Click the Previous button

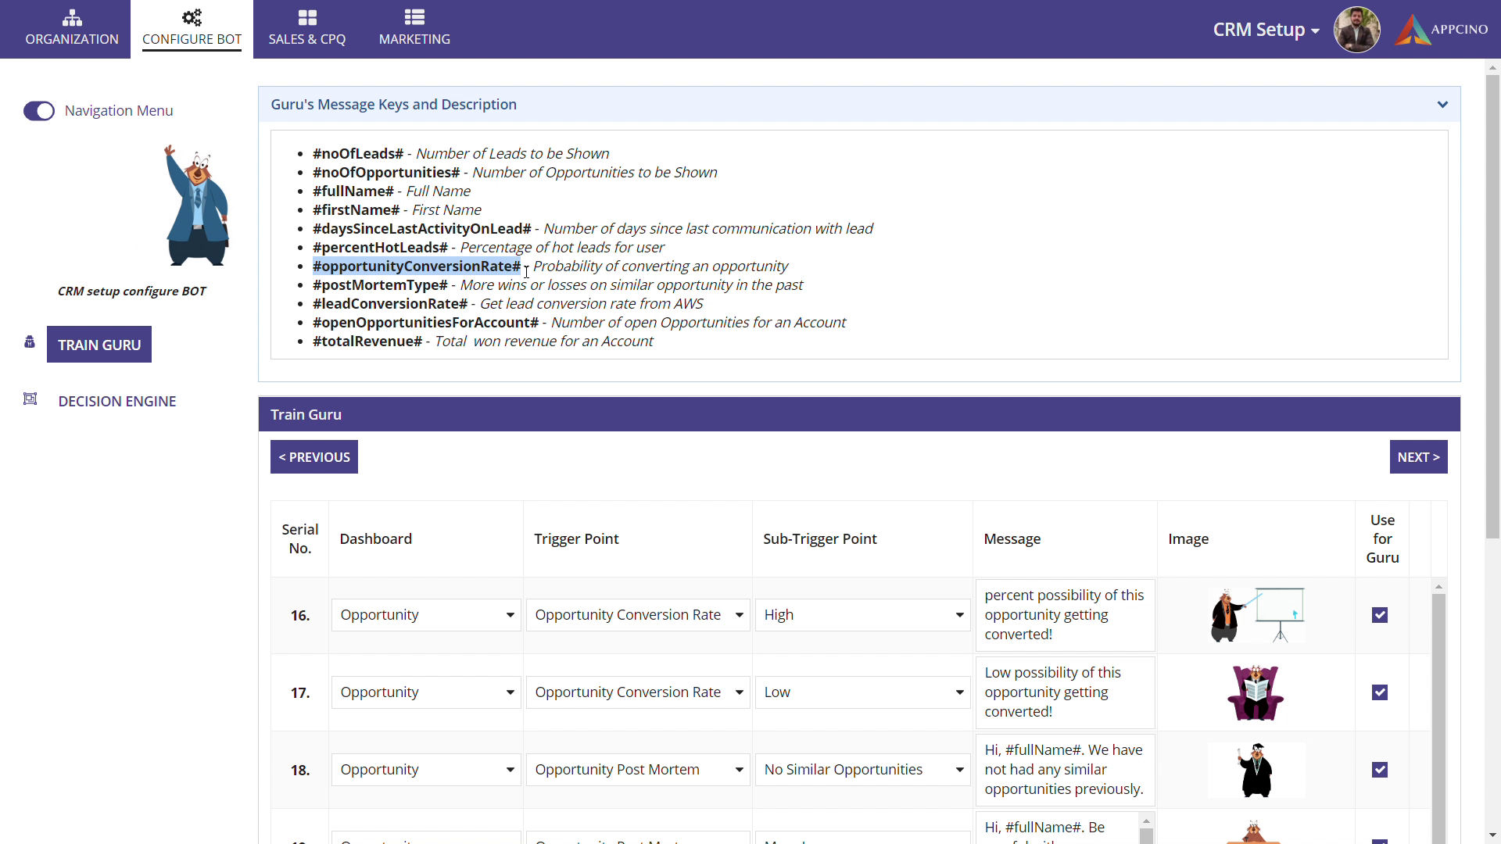314,457
